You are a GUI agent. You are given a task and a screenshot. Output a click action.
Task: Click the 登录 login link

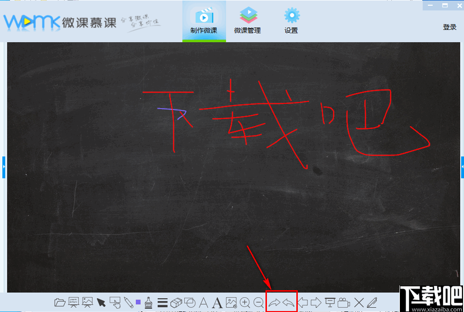(449, 27)
